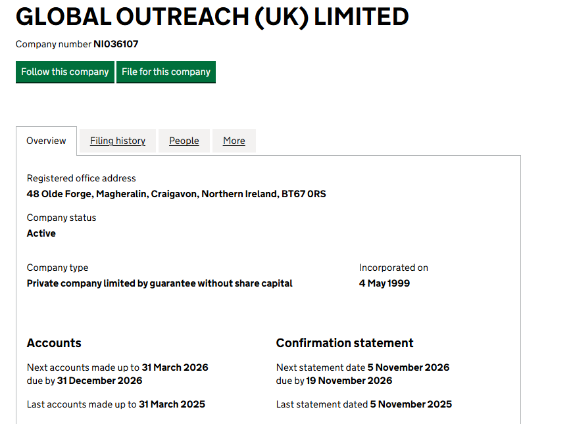Click the 48 Olde Forge registered address

(176, 194)
